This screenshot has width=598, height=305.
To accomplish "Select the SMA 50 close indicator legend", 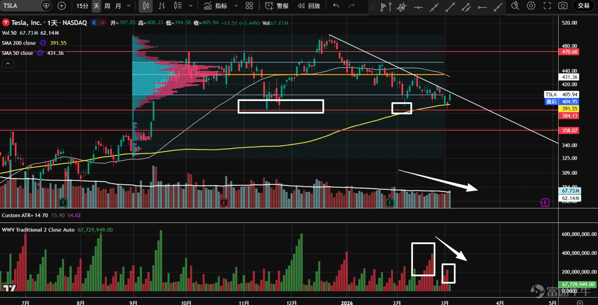I will pos(17,53).
